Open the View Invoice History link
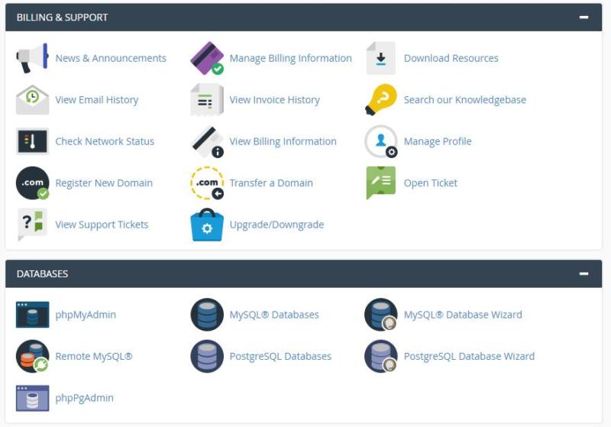This screenshot has height=427, width=611. pyautogui.click(x=274, y=100)
